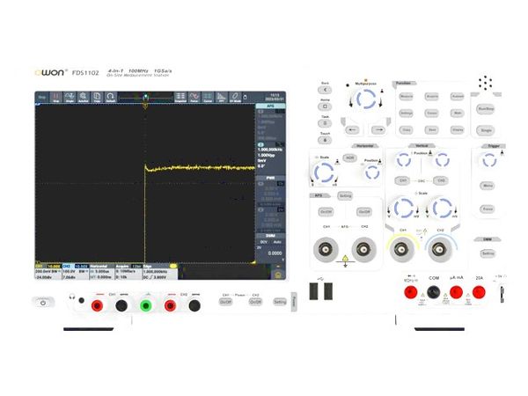Image resolution: width=528 pixels, height=396 pixels.
Task: Tap the waveform icon right of Snapshot
Action: pos(194,98)
